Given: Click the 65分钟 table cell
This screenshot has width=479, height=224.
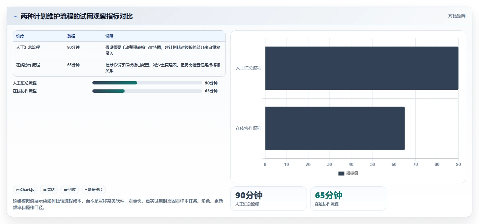Looking at the screenshot, I should [x=74, y=65].
